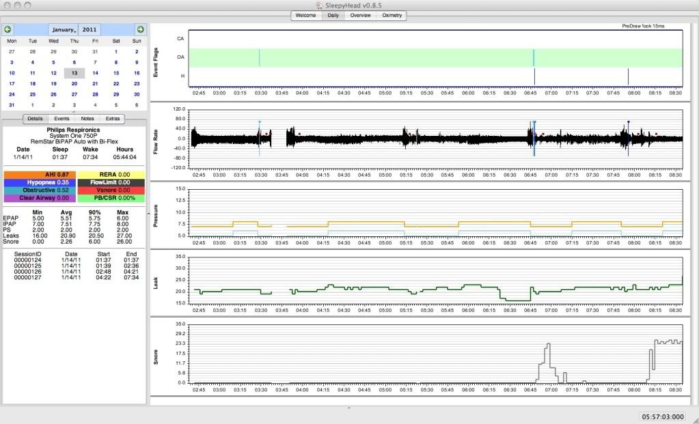Select January 14 in the calendar

pos(95,73)
